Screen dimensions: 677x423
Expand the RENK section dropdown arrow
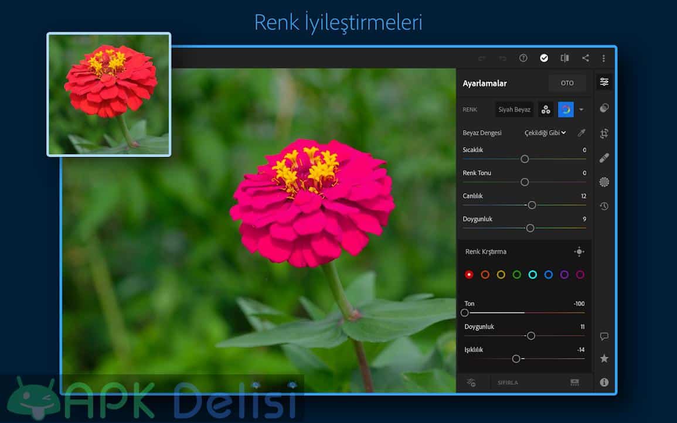(581, 110)
